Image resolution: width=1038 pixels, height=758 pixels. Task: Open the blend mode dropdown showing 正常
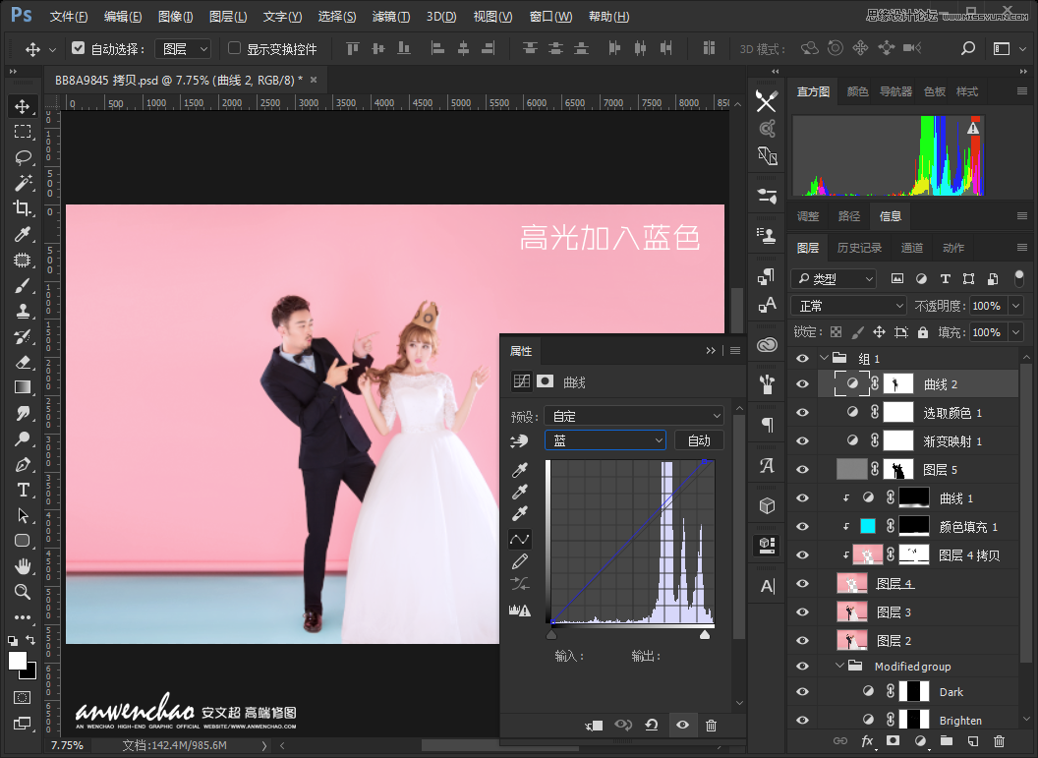pos(847,305)
